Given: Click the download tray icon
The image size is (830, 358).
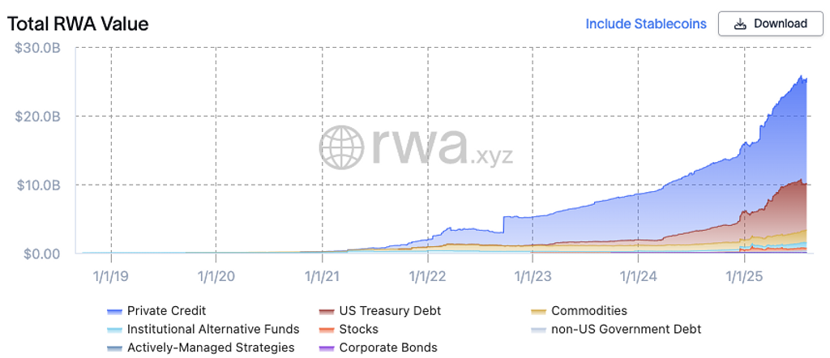Looking at the screenshot, I should [739, 23].
